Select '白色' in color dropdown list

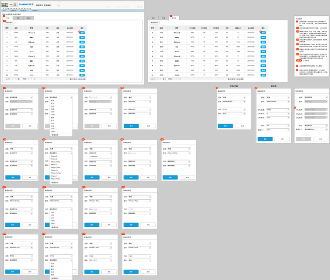[x=52, y=264]
